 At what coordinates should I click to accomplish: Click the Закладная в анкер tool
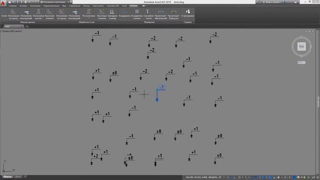[112, 14]
